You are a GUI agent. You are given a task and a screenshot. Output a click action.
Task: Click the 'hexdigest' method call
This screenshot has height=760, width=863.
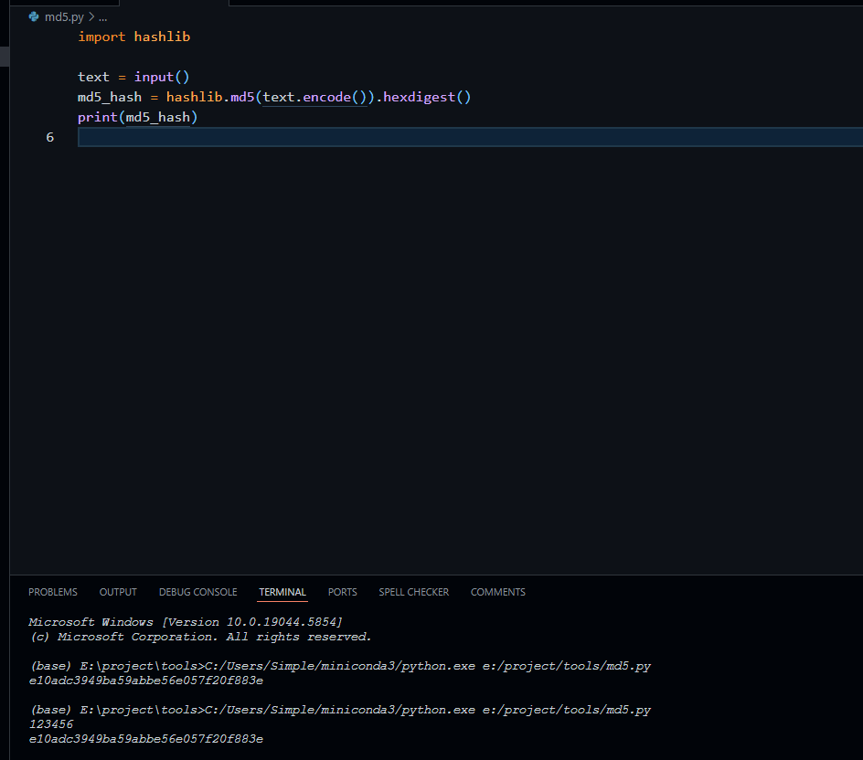pyautogui.click(x=420, y=98)
